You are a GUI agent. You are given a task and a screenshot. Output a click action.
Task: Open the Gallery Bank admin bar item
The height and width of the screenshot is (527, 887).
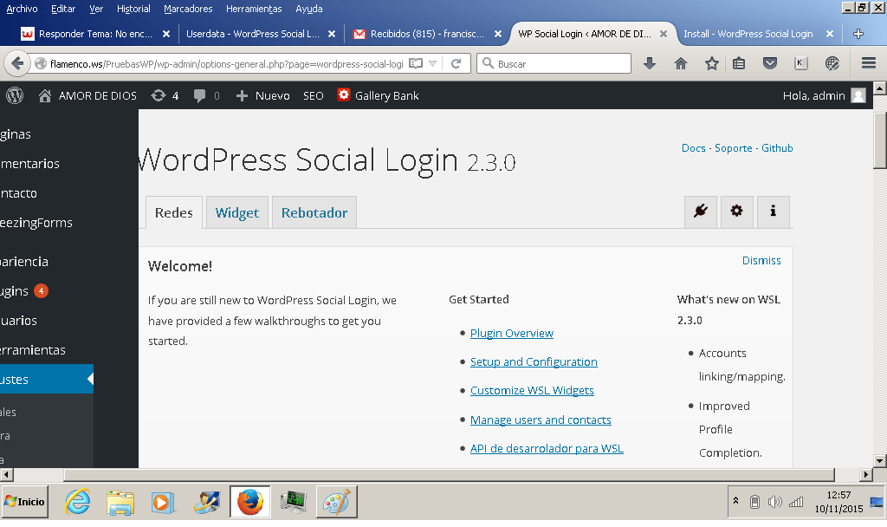pyautogui.click(x=378, y=95)
